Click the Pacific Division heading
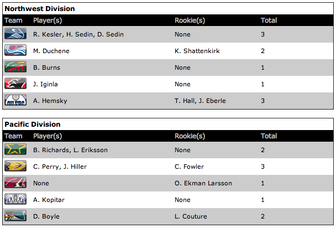This screenshot has width=336, height=228. [33, 125]
